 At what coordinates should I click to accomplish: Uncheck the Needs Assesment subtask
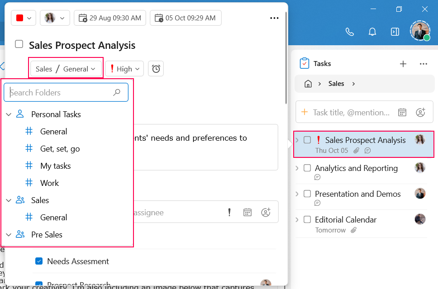point(39,261)
